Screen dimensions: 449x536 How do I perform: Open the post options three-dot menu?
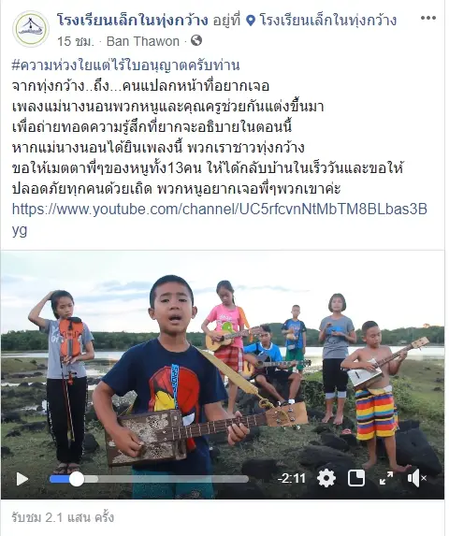pyautogui.click(x=427, y=18)
